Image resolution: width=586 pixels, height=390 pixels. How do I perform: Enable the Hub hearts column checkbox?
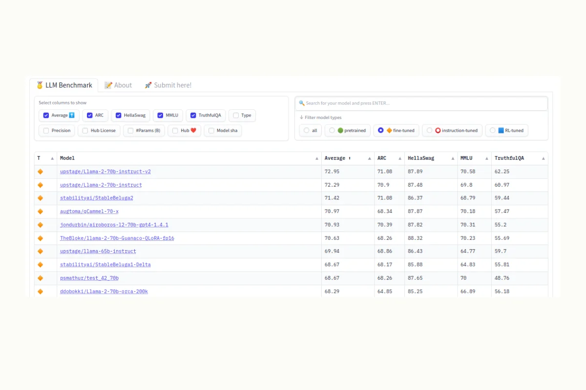pyautogui.click(x=175, y=131)
